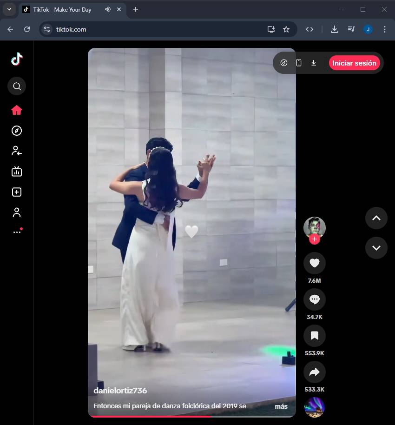
Task: Share the video using the arrow icon
Action: pos(314,372)
